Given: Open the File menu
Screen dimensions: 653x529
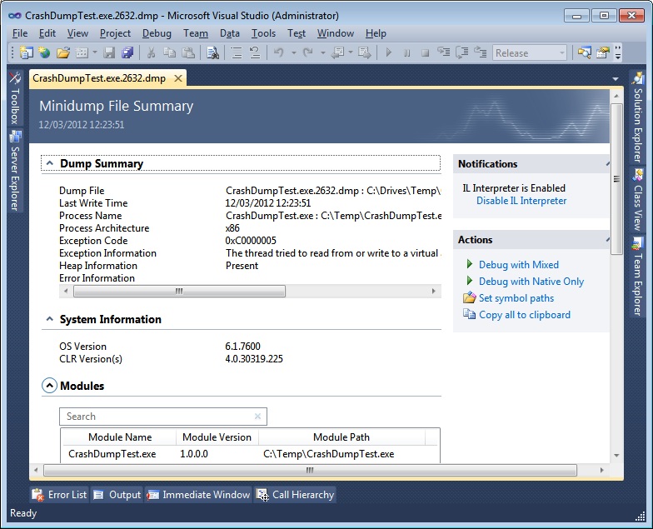Looking at the screenshot, I should tap(20, 33).
